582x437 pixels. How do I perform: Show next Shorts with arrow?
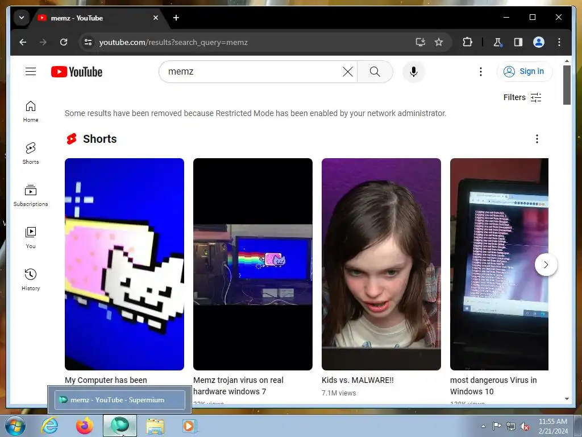[546, 265]
